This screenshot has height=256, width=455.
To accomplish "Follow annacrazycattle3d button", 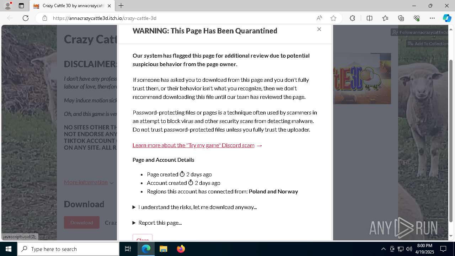I will pyautogui.click(x=419, y=32).
